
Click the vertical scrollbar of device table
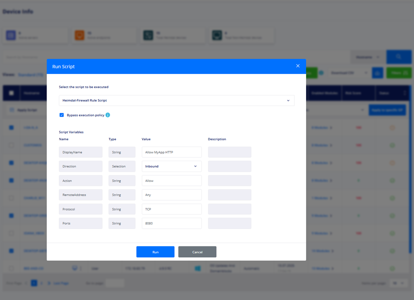pyautogui.click(x=410, y=169)
